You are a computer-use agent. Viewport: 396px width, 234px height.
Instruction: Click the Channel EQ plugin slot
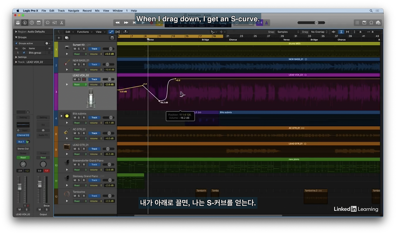pyautogui.click(x=23, y=135)
